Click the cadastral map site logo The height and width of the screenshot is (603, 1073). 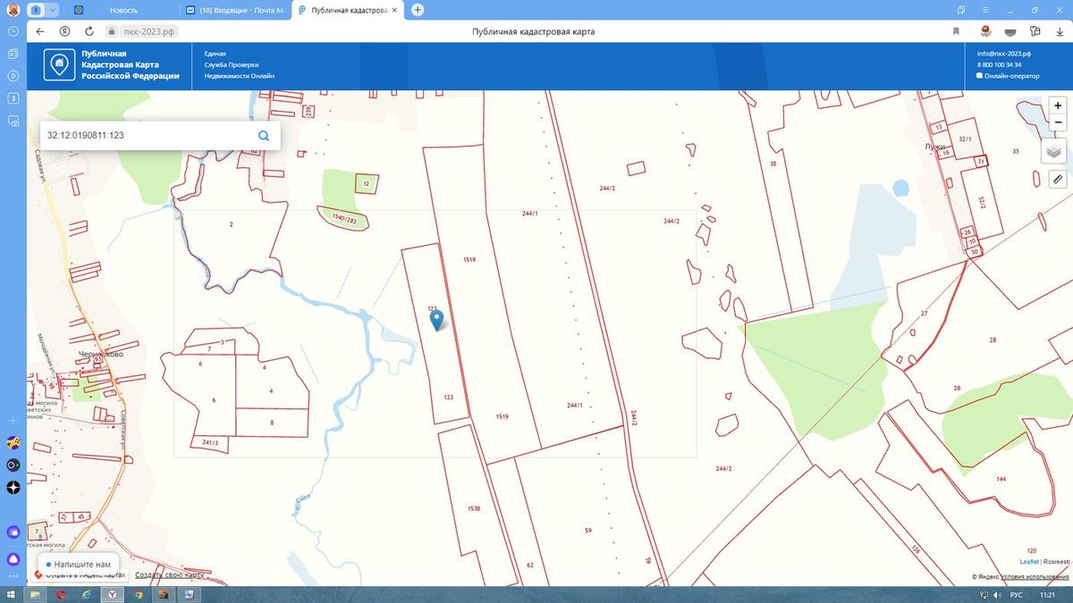59,64
